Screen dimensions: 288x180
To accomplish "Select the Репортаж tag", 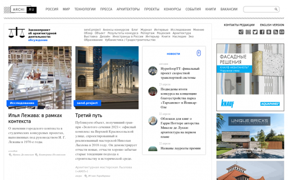I will click(x=148, y=33).
